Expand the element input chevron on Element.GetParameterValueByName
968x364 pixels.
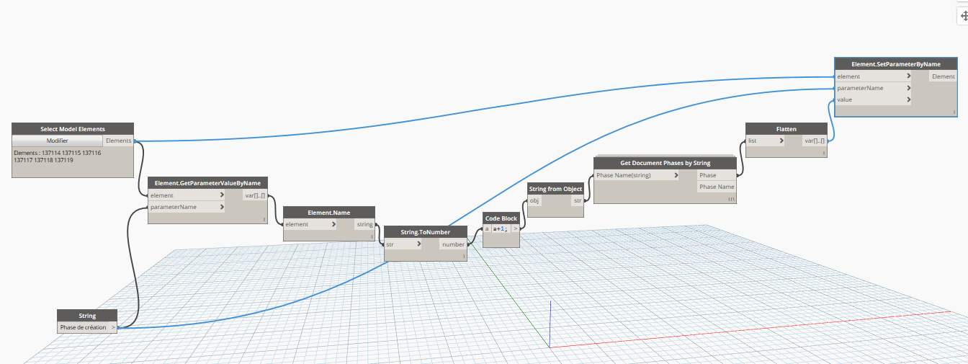coord(222,195)
